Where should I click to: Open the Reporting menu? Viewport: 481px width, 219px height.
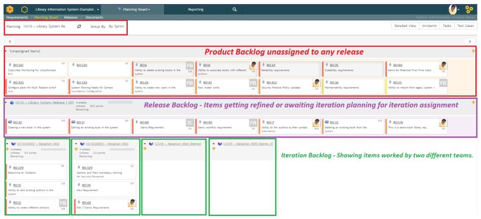pyautogui.click(x=196, y=9)
